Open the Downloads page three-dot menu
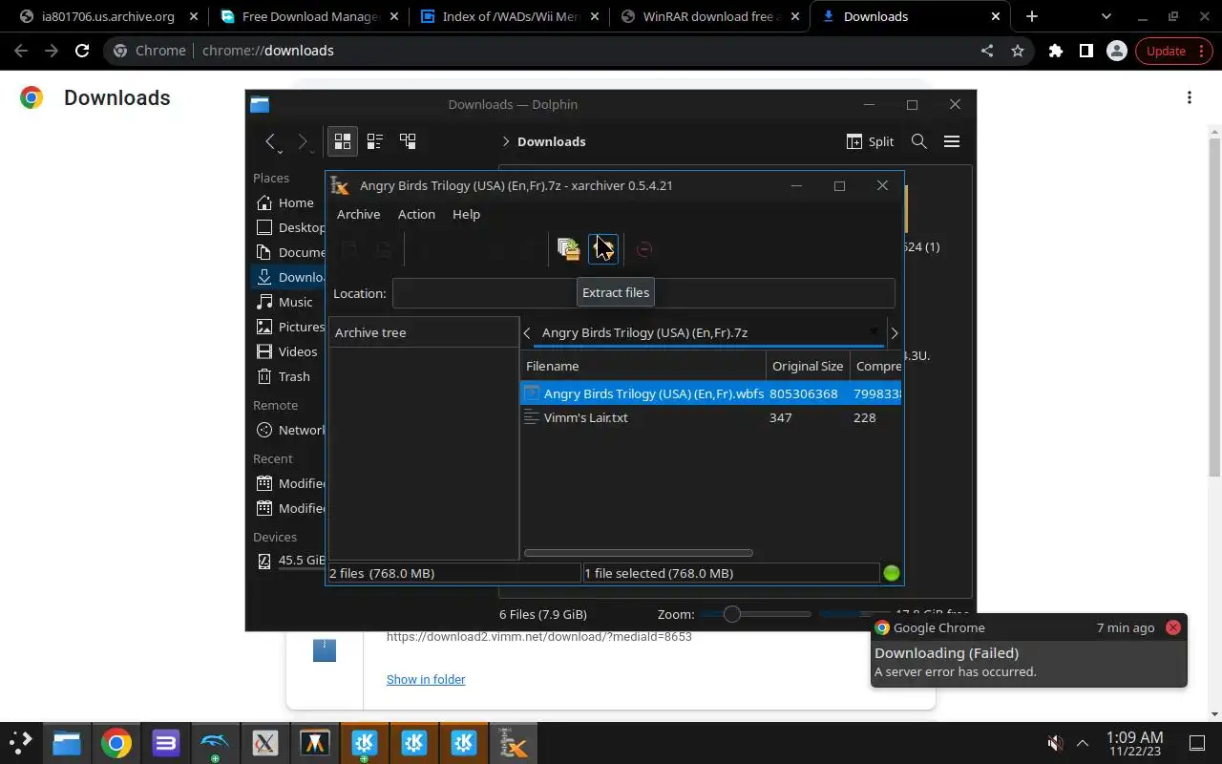Viewport: 1222px width, 764px height. 1190,97
